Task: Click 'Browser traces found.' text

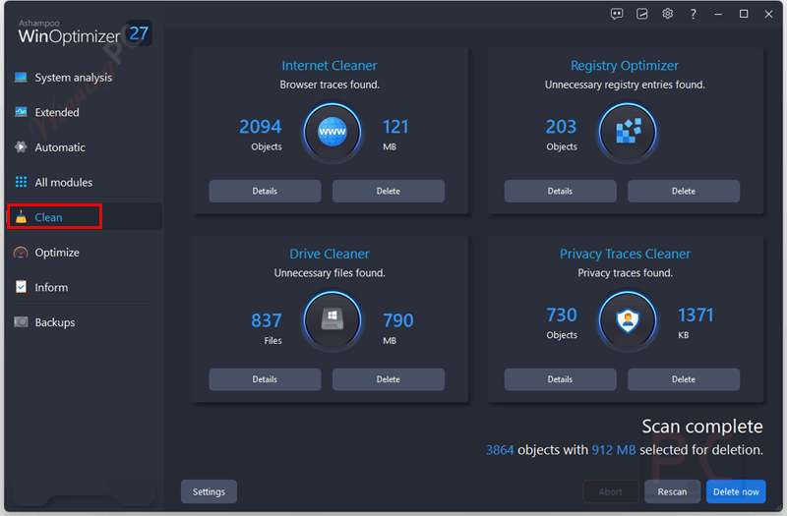Action: [330, 85]
